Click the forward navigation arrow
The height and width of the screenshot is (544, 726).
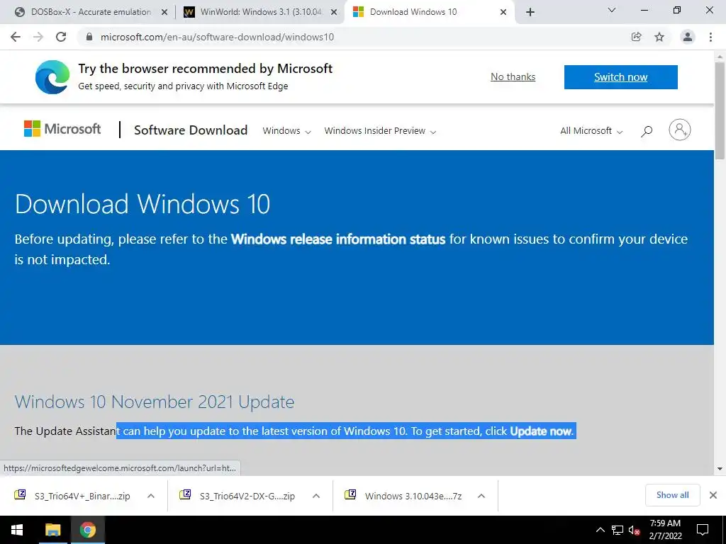point(38,37)
